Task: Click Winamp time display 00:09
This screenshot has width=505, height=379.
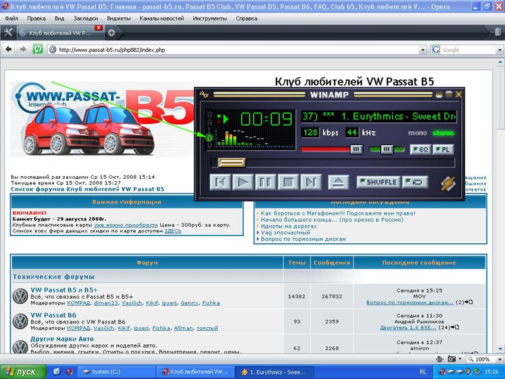Action: 266,119
